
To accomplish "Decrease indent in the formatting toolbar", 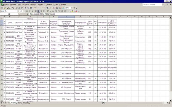I will click(x=62, y=11).
